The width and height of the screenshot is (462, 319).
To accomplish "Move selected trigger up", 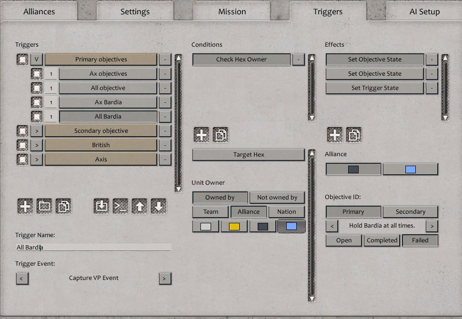I will [x=140, y=206].
